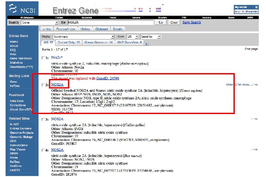This screenshot has width=266, height=177.
Task: Select the All: 17 results tab
Action: (x=48, y=42)
